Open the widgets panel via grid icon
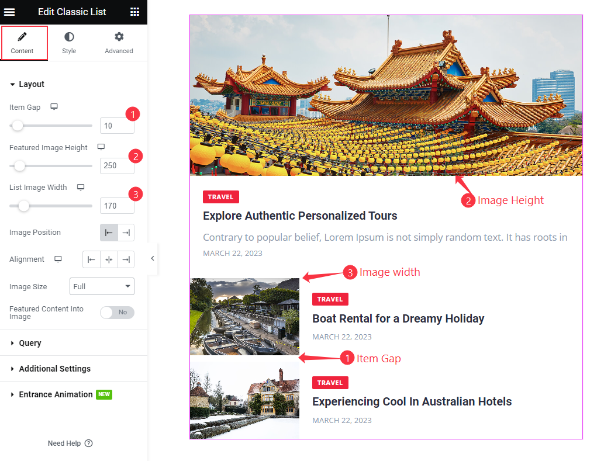This screenshot has height=461, width=611. tap(134, 12)
